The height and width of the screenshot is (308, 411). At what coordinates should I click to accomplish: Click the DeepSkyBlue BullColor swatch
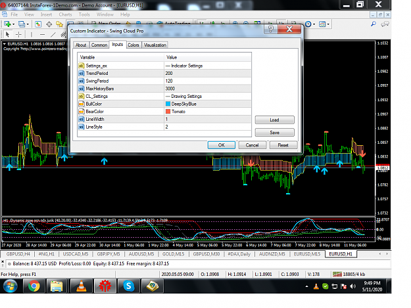[x=168, y=104]
